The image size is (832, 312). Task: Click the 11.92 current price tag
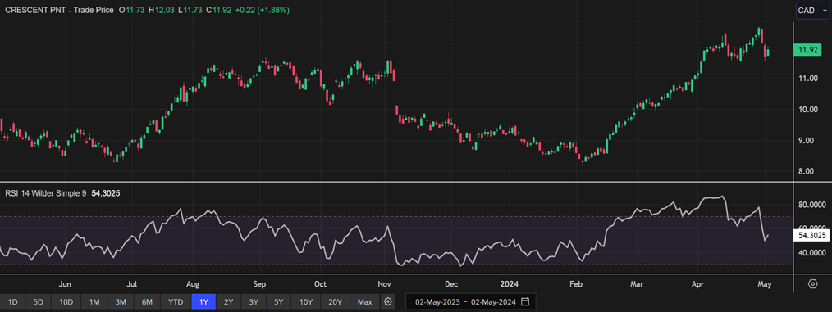807,50
